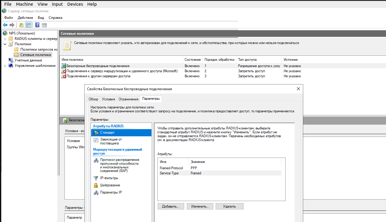Click the up-one-level folder toolbar icon
The image size is (386, 222).
pyautogui.click(x=21, y=25)
